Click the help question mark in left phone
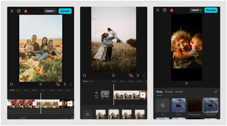Image resolution: width=227 pixels, height=126 pixels. point(19,11)
